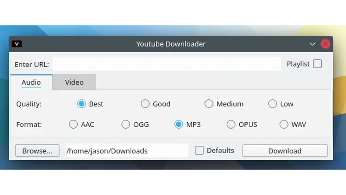Screen dimensions: 346x195
Task: Click the Browse... button
Action: 37,151
